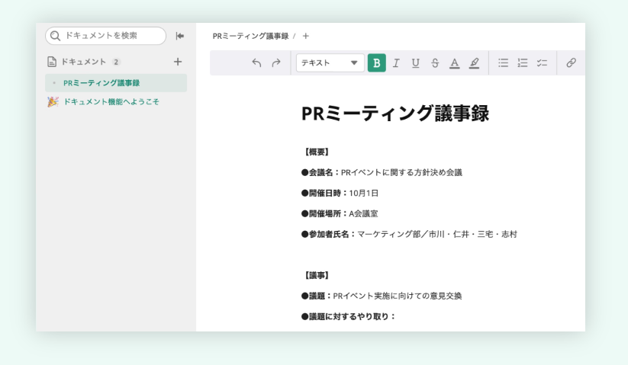The width and height of the screenshot is (628, 365).
Task: Click the document search field
Action: point(107,36)
